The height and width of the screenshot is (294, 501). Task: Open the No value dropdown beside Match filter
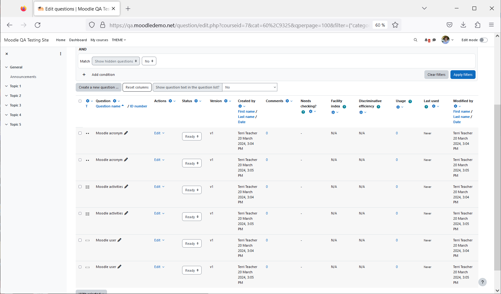click(x=149, y=61)
